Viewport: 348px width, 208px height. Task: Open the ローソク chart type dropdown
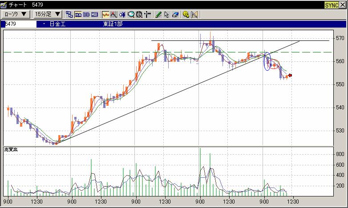point(16,14)
